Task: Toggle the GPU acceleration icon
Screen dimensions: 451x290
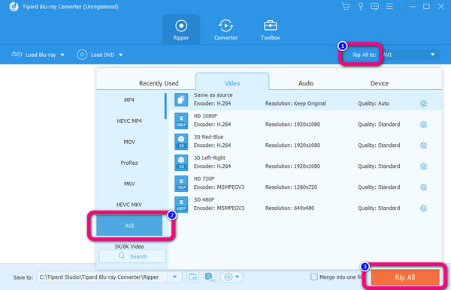Action: point(209,277)
